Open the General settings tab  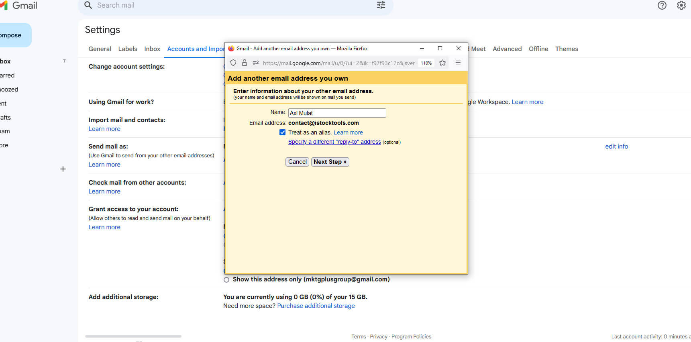click(100, 49)
